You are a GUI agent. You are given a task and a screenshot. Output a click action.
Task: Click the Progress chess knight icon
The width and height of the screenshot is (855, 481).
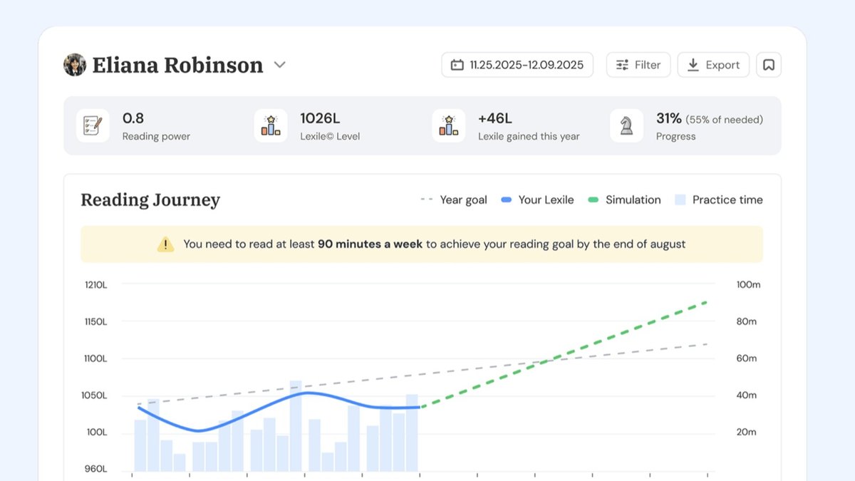[627, 125]
